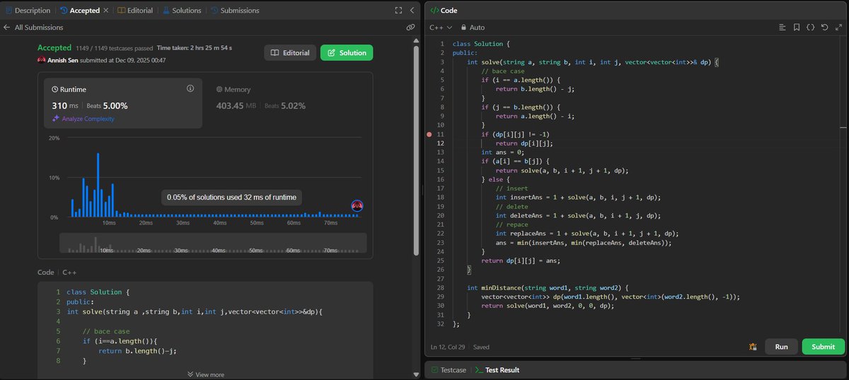Click the debugger bug icon near Run
Viewport: 849px width, 380px height.
click(753, 347)
